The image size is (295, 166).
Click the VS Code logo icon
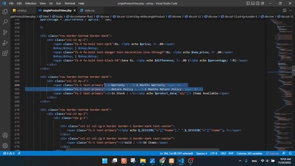tap(4, 3)
